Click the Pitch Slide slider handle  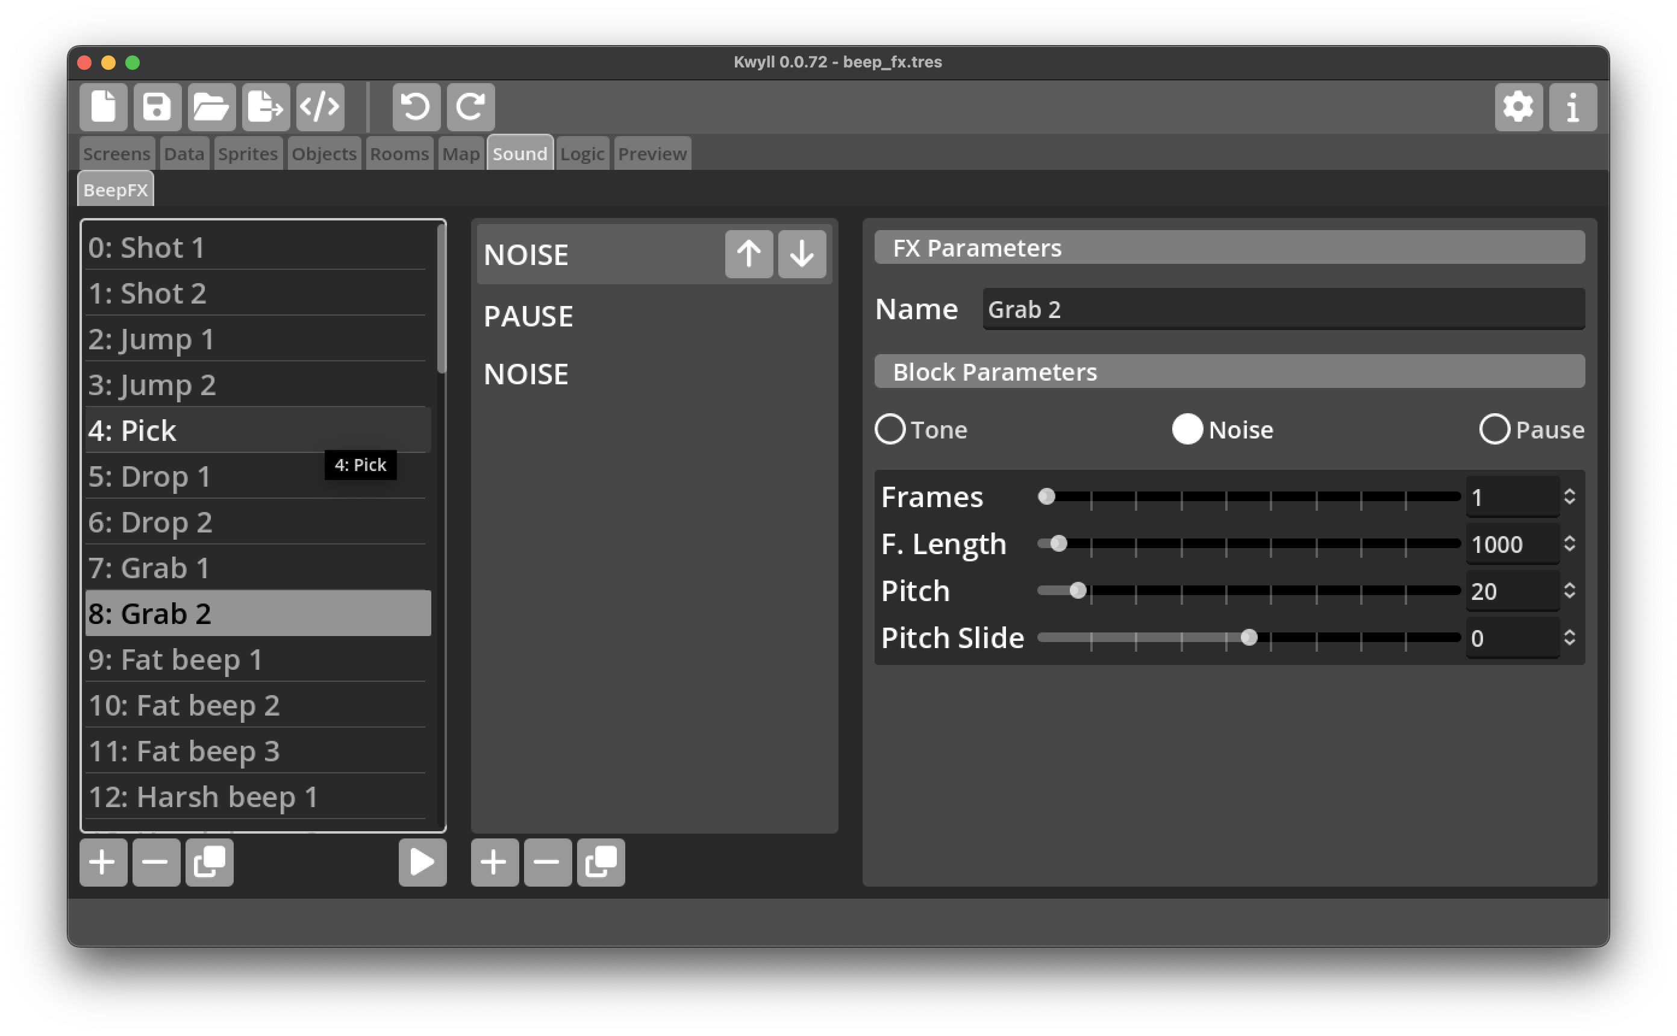(1249, 638)
